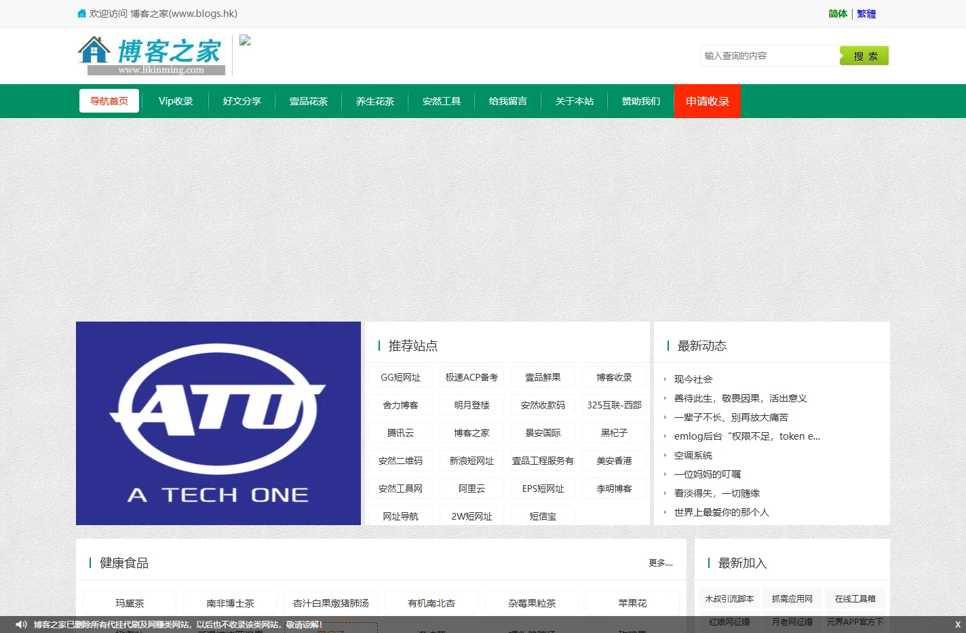Open the 玛黛茶 health food link
Viewport: 966px width, 633px height.
point(130,603)
